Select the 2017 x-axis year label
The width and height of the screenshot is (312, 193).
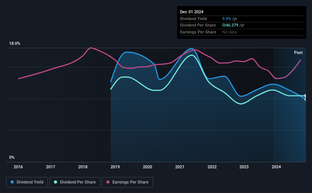pos(51,167)
